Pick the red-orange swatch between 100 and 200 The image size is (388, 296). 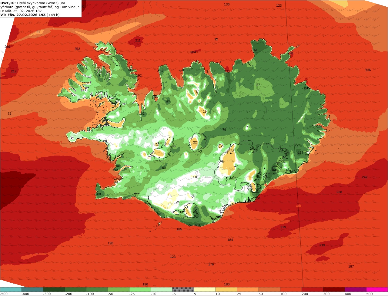tap(291, 289)
